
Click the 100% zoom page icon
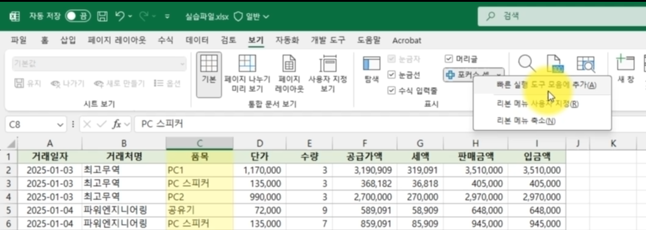pyautogui.click(x=555, y=63)
